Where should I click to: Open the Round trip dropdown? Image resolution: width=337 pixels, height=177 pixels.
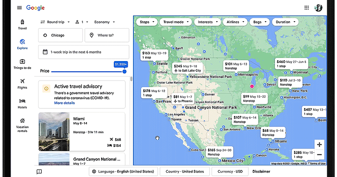tap(55, 22)
